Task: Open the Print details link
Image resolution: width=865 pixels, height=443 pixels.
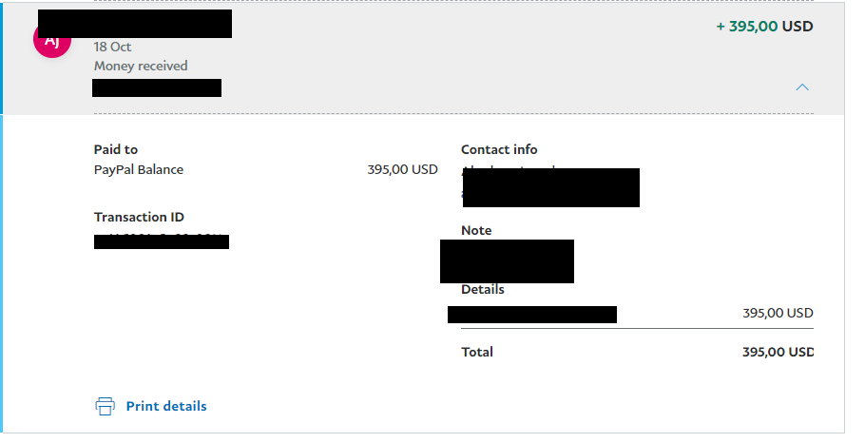Action: point(166,406)
